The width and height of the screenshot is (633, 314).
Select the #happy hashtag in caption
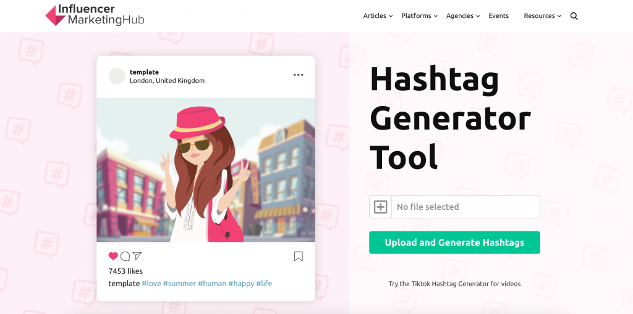(x=240, y=284)
